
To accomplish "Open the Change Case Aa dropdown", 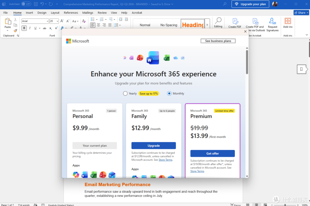I will point(75,21).
